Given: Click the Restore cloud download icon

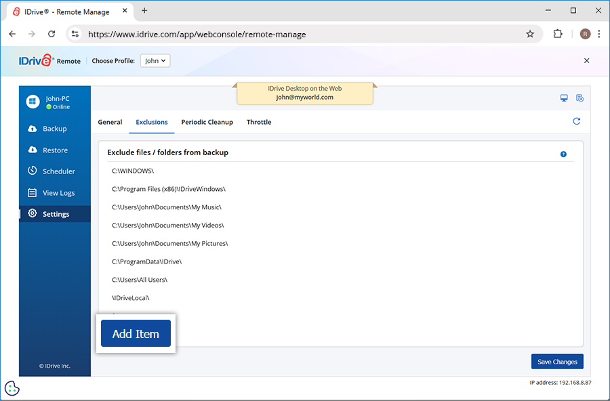Looking at the screenshot, I should tap(33, 150).
